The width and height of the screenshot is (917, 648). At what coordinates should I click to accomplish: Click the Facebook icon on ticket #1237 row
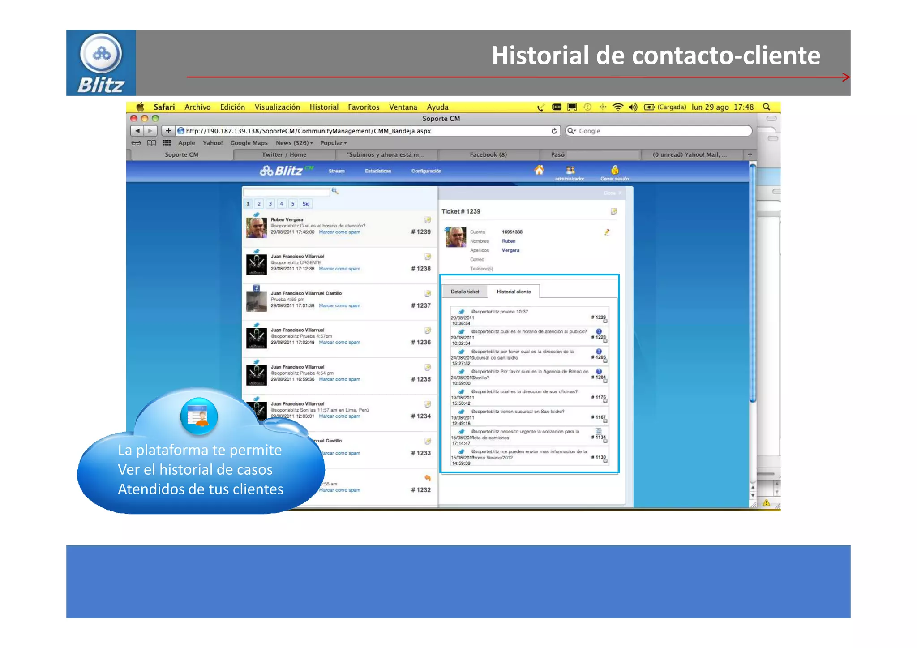pos(256,288)
